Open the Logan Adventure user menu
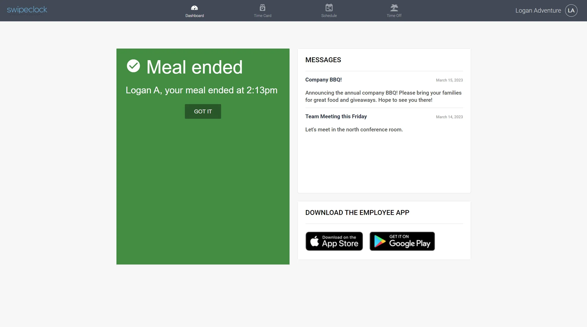 [538, 11]
